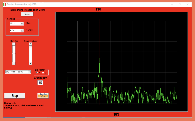Image resolution: width=195 pixels, height=121 pixels.
Task: Click the tallest spectrum peak at the marker
Action: click(x=100, y=59)
